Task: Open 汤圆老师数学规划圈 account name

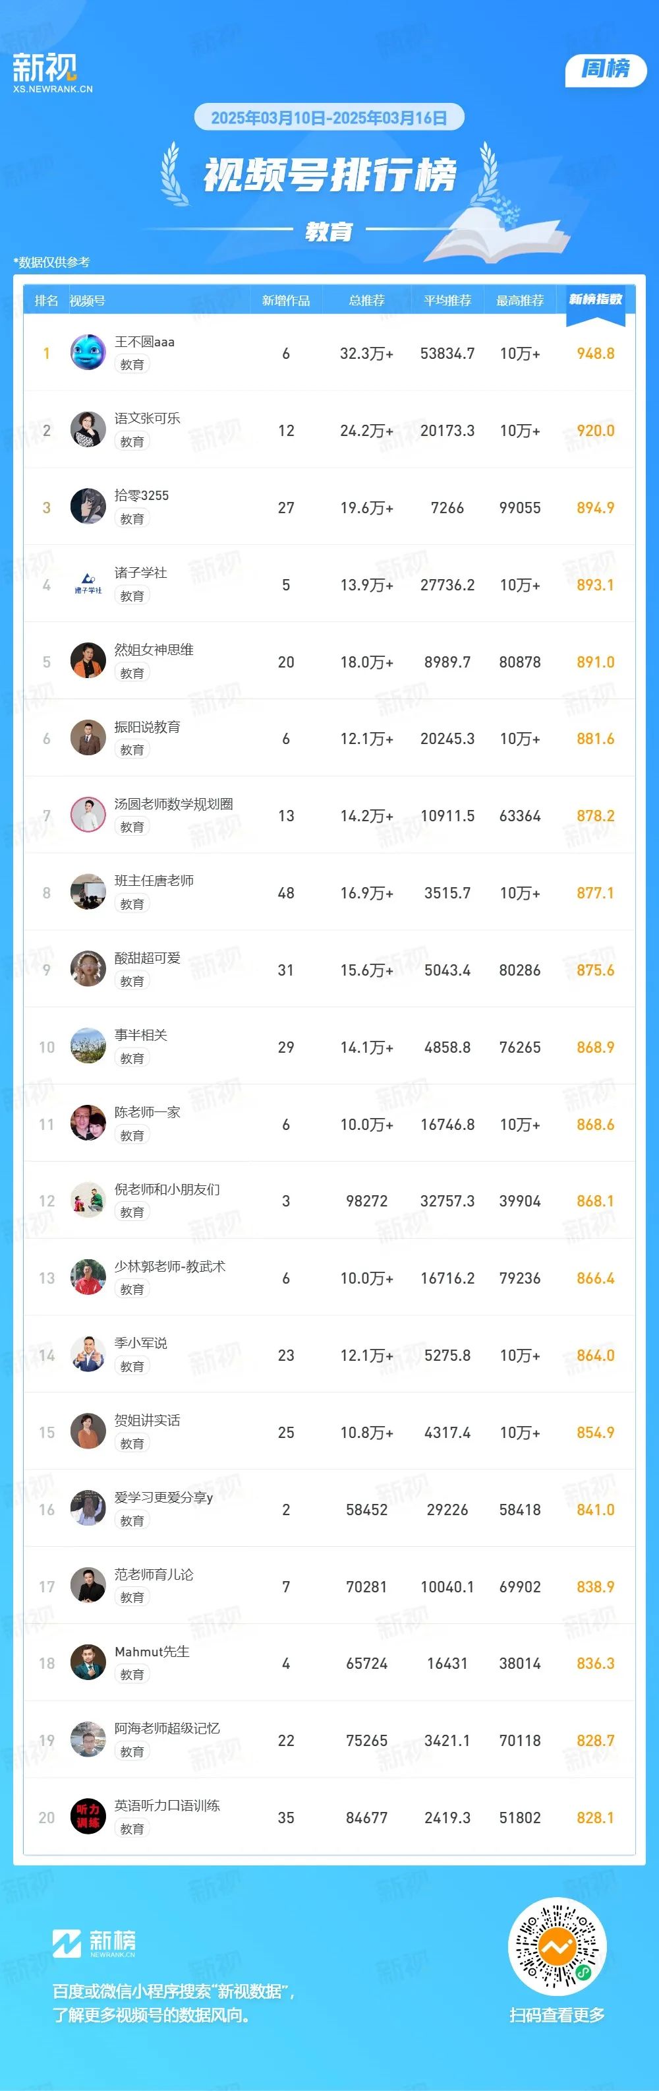Action: tap(173, 803)
